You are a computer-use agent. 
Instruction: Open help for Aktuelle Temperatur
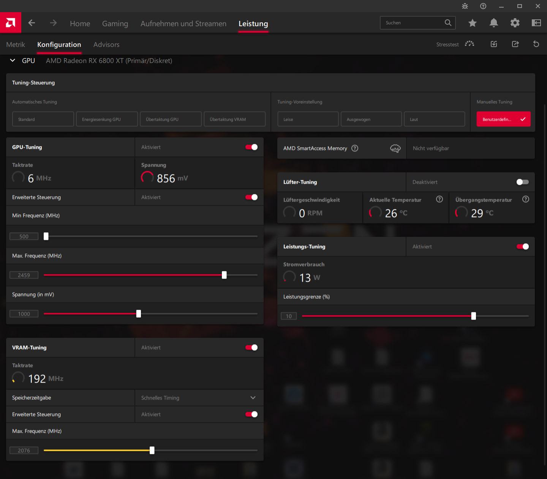[x=439, y=199]
